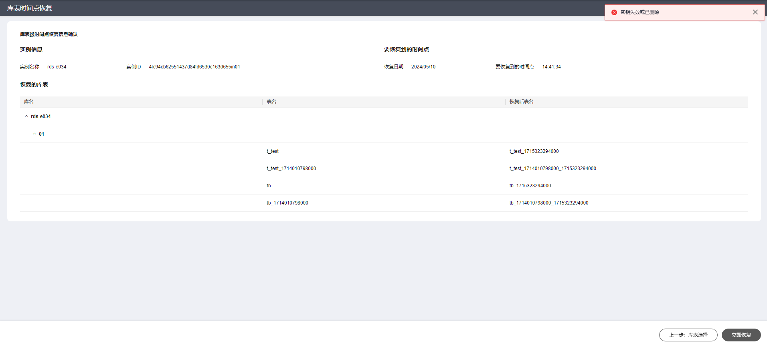The height and width of the screenshot is (345, 767).
Task: Go back via 上一步：库表选择 button
Action: [688, 335]
